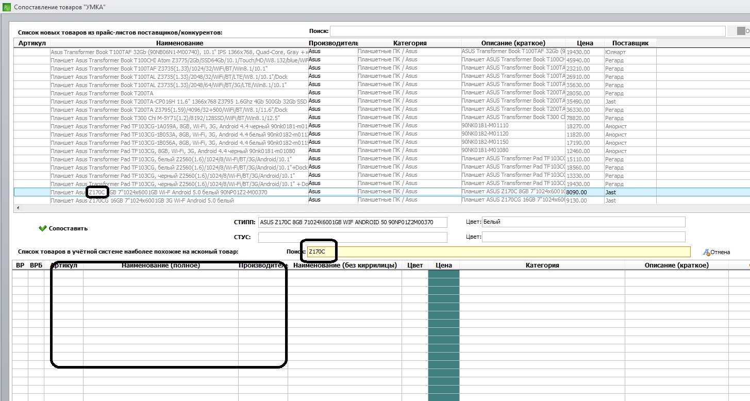Screen dimensions: 750x401
Task: Click the Наименование (без кириллицы) column header
Action: pos(345,265)
